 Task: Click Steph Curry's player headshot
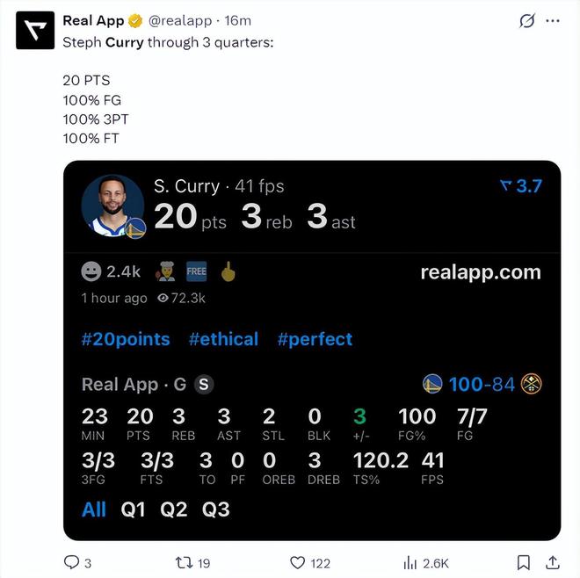click(x=112, y=206)
